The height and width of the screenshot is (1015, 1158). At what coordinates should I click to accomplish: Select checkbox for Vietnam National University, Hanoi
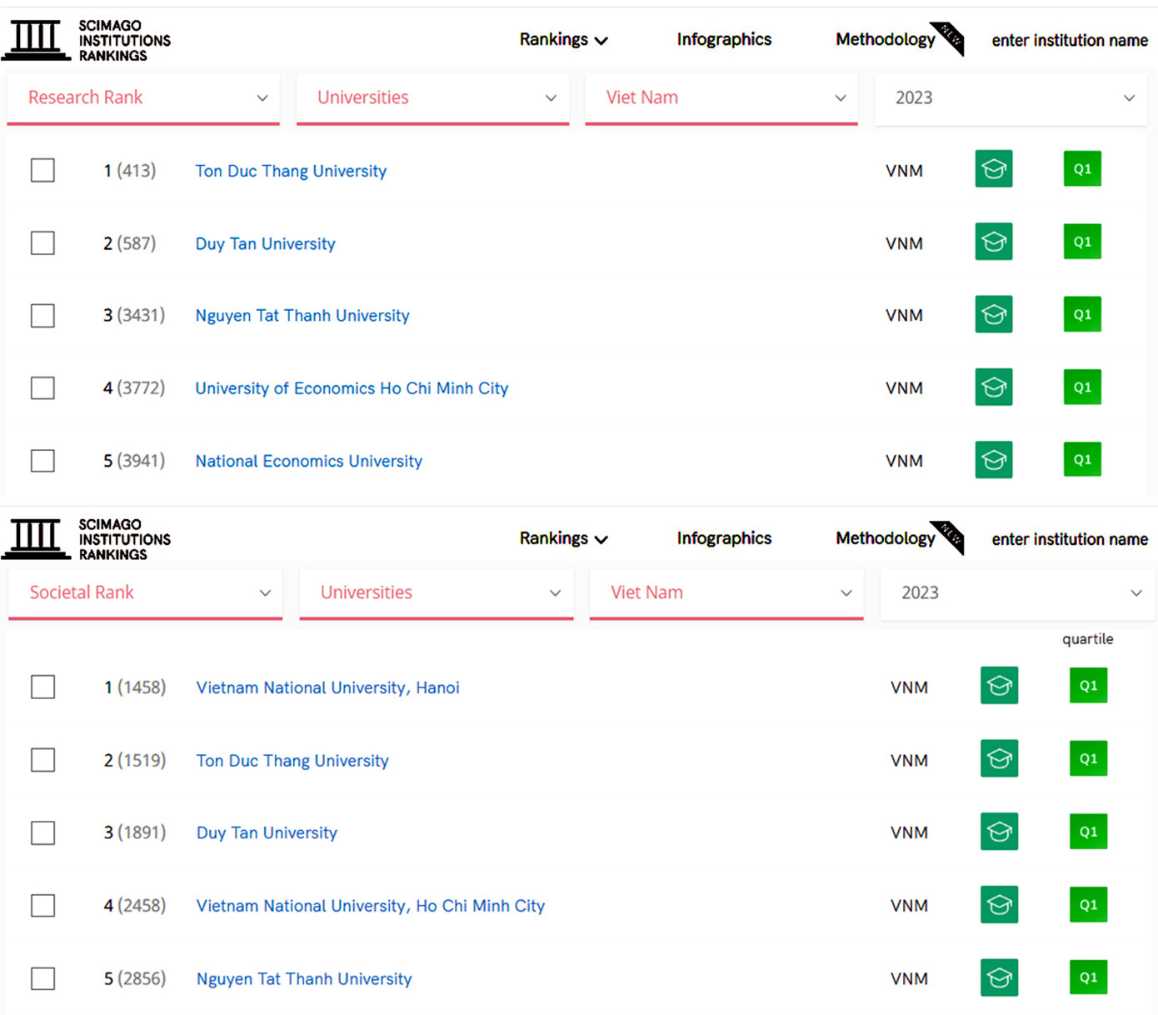pos(42,687)
